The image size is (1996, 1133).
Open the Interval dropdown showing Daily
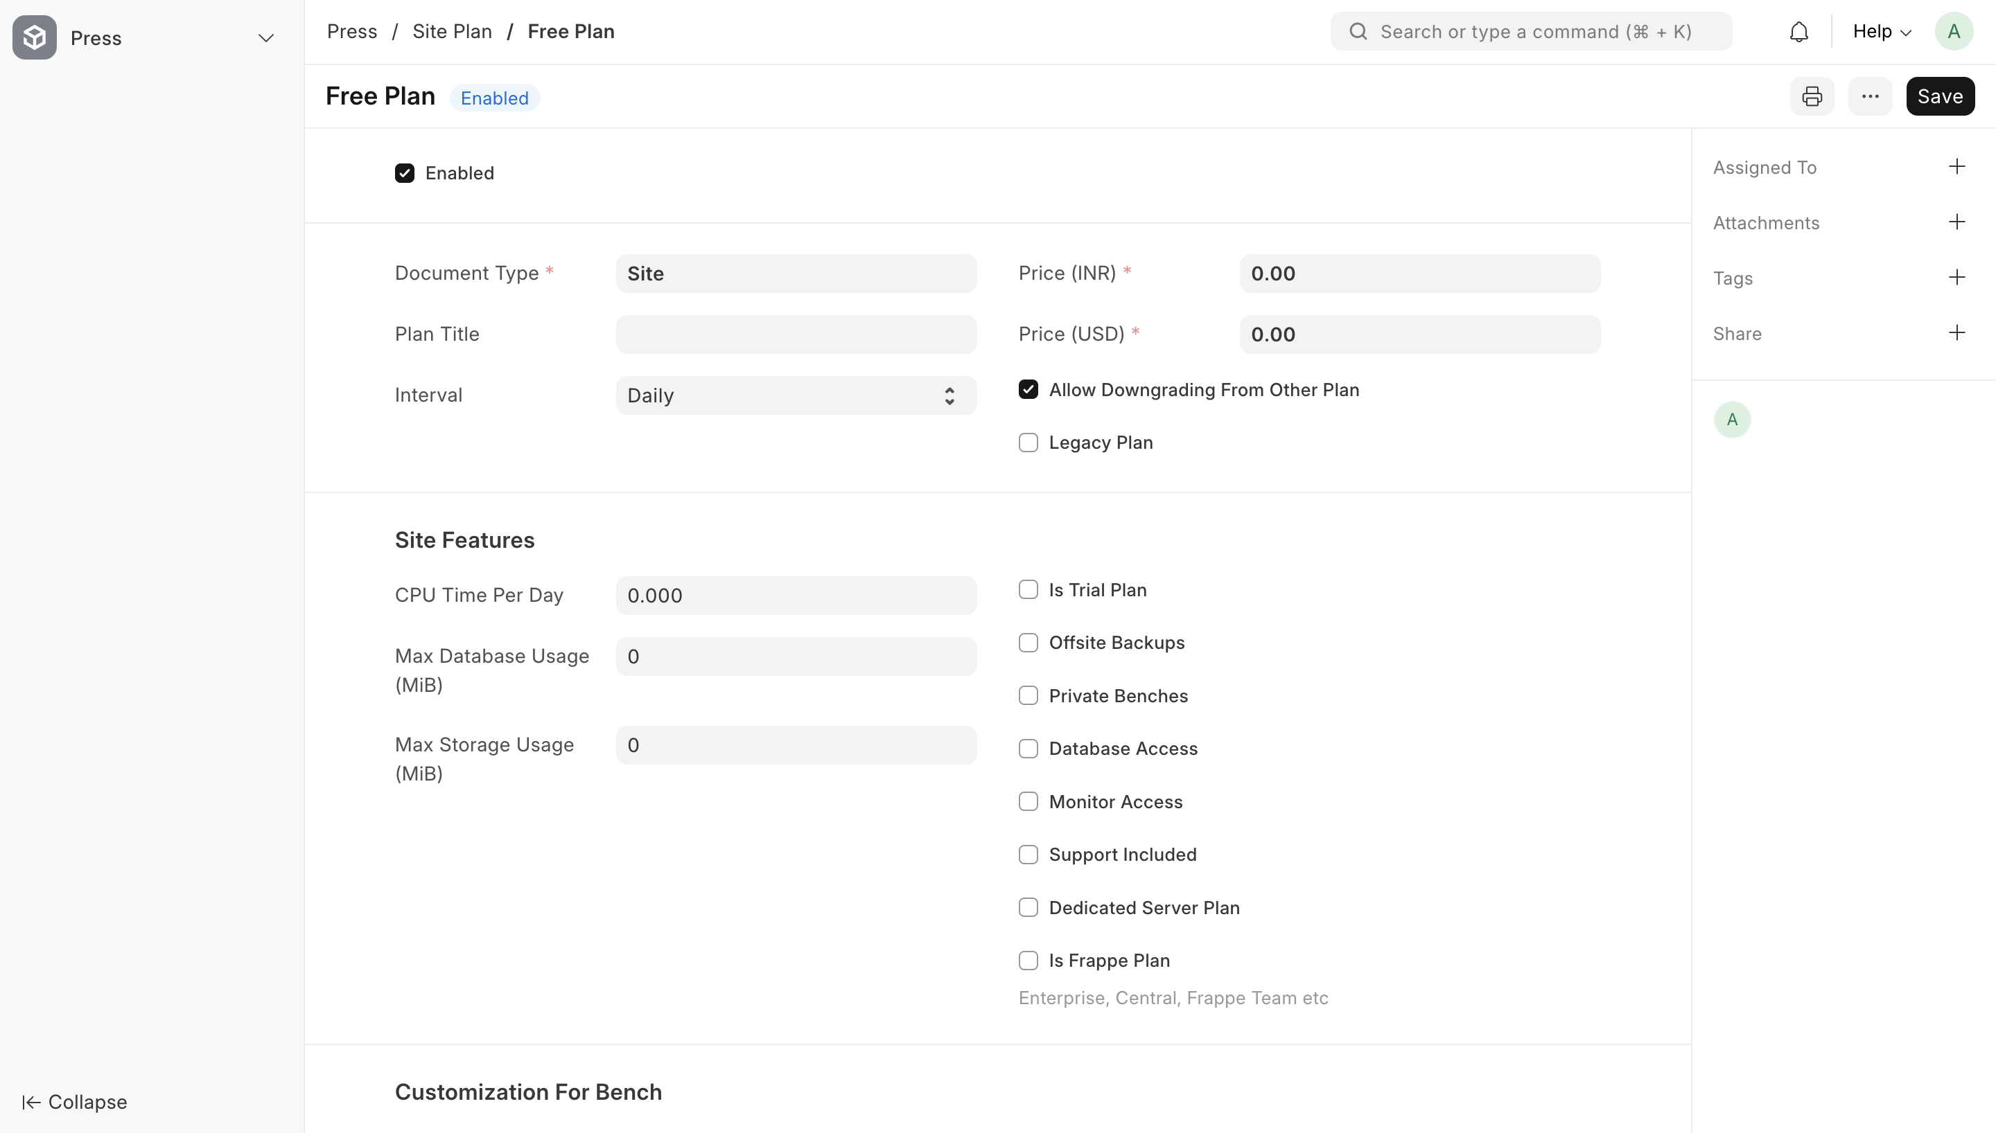tap(795, 395)
